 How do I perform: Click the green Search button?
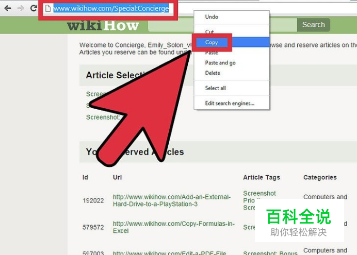click(x=313, y=25)
